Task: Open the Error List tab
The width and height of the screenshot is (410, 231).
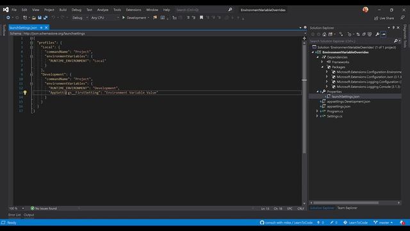Action: click(x=14, y=215)
